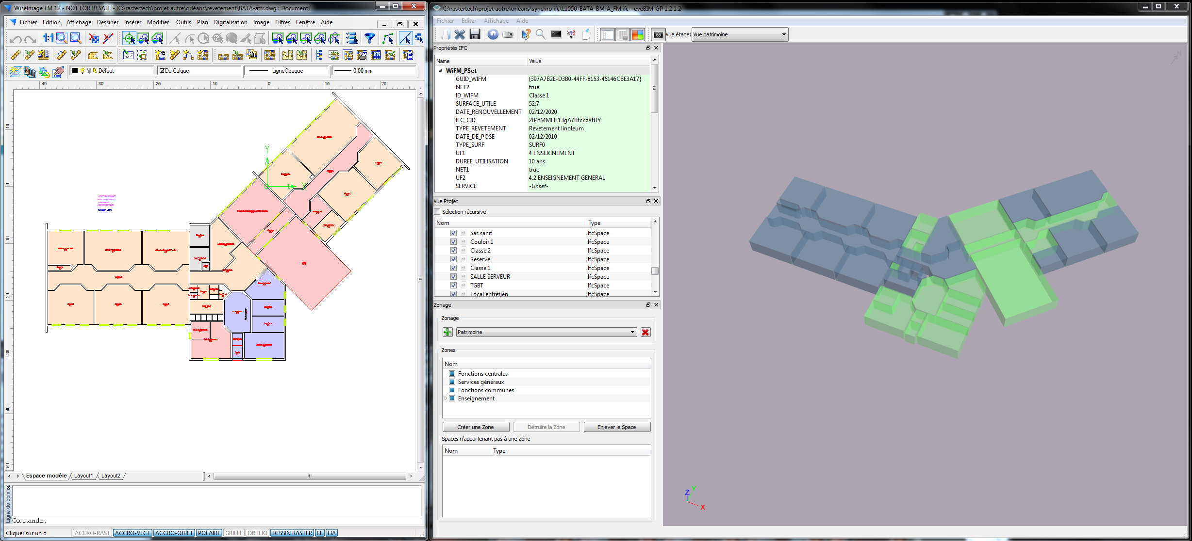Click the magnifier search icon in eveBIM toolbar
Viewport: 1192px width, 541px height.
tap(541, 34)
